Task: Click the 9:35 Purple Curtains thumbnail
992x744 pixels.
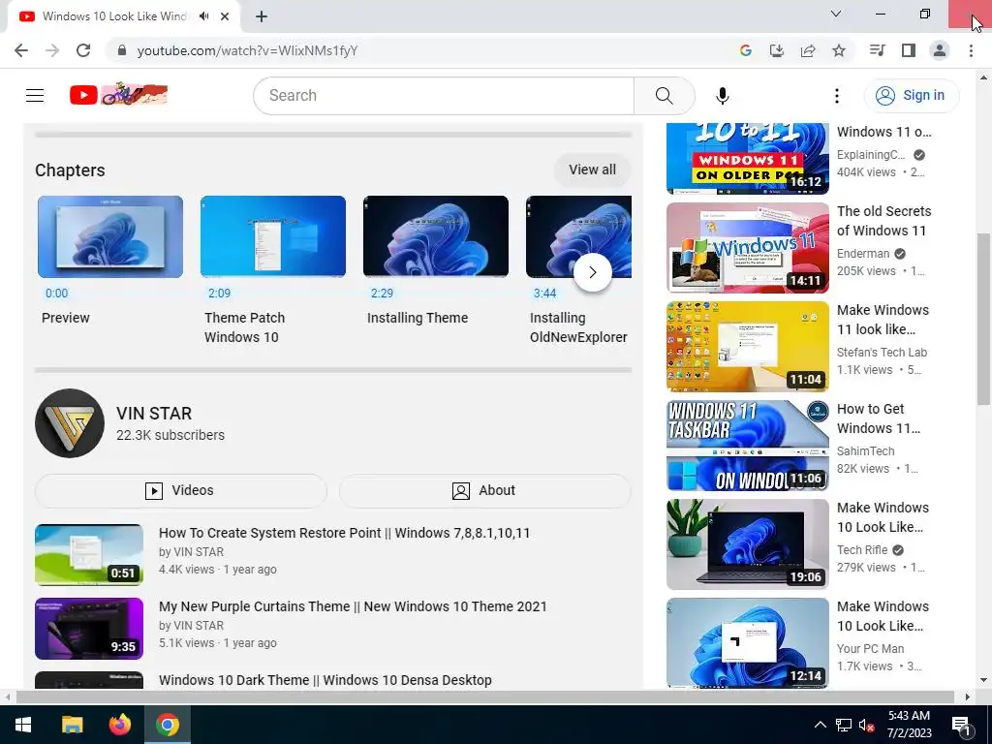Action: pyautogui.click(x=89, y=629)
